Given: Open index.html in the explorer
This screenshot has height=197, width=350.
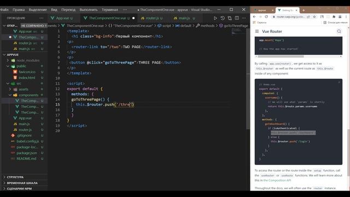Looking at the screenshot, I should [27, 78].
